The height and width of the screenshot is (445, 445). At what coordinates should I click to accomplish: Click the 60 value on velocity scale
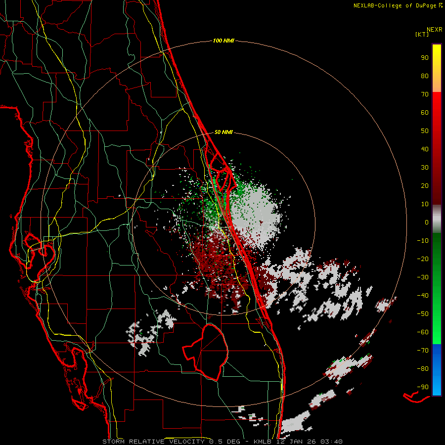coord(425,113)
